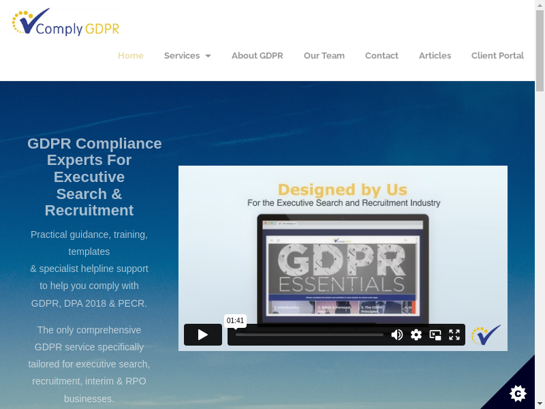
Task: Open the Articles section
Action: [x=435, y=56]
